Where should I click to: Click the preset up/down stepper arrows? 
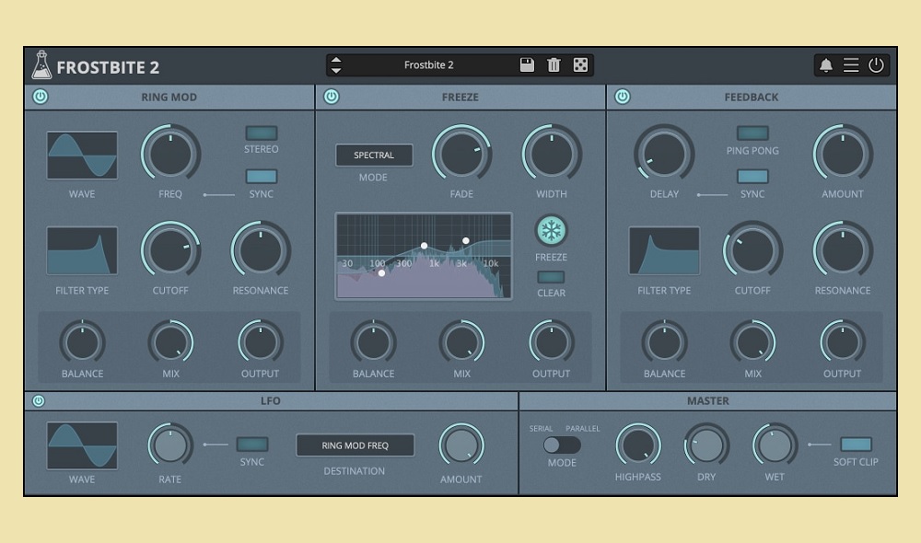[x=336, y=65]
